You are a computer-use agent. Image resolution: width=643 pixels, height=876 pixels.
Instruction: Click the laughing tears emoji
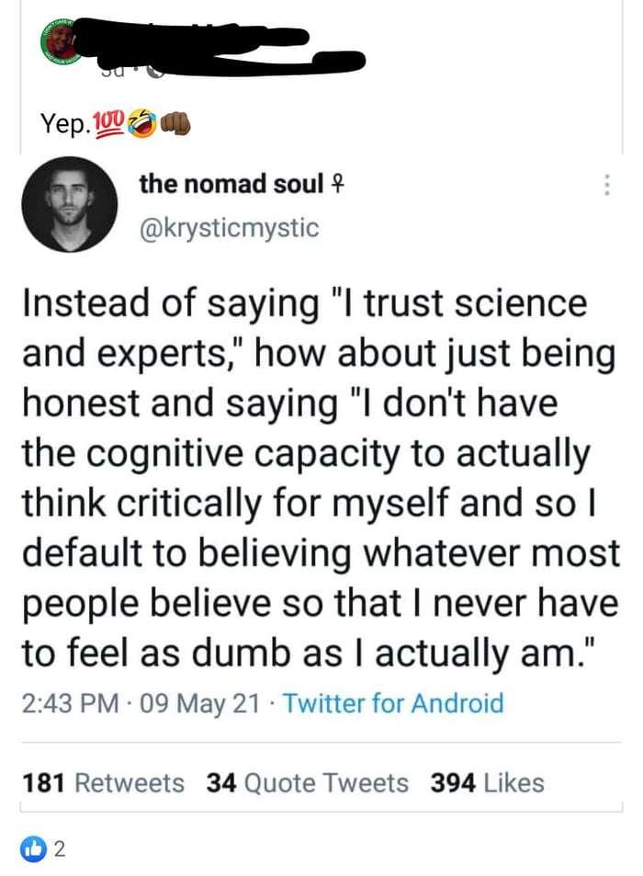(x=143, y=122)
